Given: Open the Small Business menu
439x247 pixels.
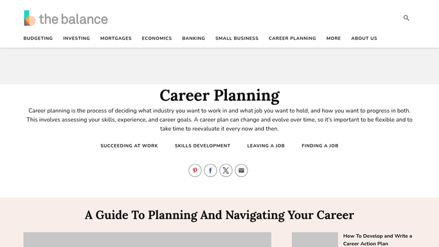Looking at the screenshot, I should (237, 39).
